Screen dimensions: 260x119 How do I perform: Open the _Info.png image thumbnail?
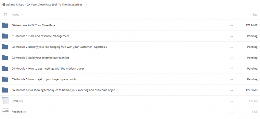(x=5, y=101)
